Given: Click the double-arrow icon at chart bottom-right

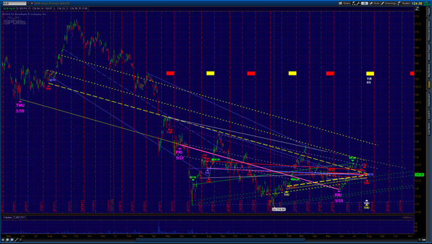Looking at the screenshot, I should (424, 240).
